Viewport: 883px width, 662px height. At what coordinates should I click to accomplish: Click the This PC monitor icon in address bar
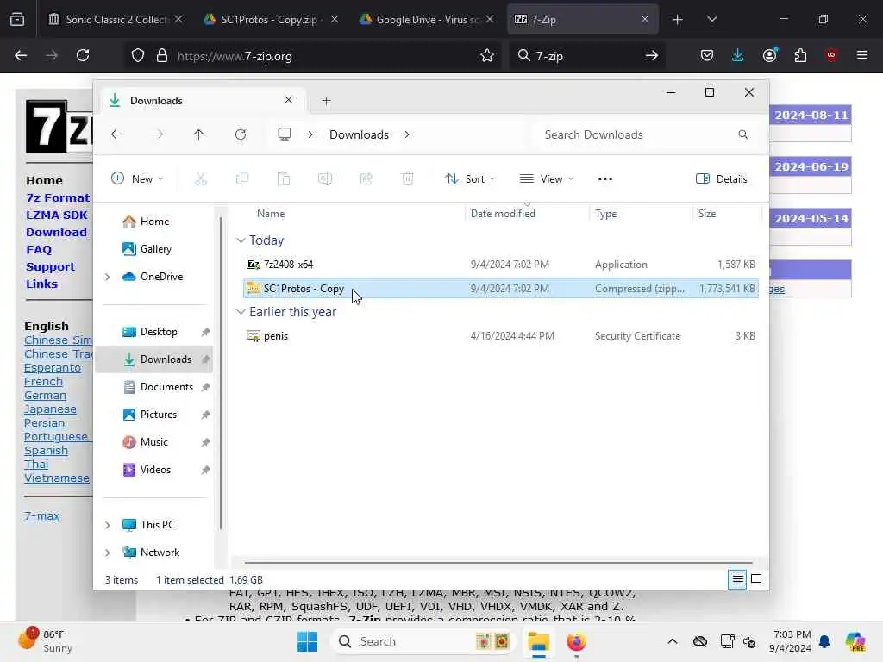coord(285,134)
